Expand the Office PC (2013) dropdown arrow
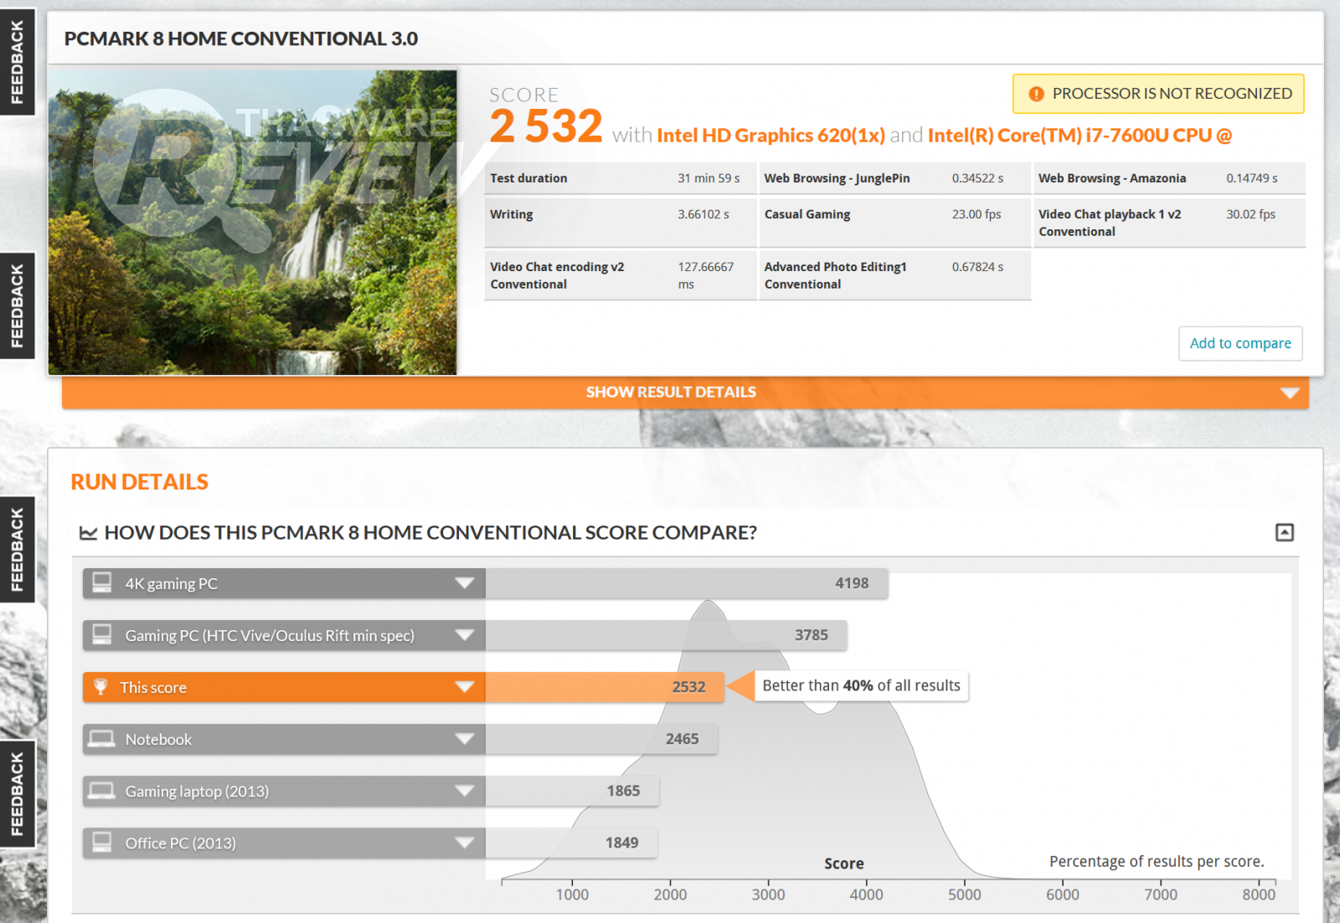The width and height of the screenshot is (1340, 923). (x=465, y=843)
